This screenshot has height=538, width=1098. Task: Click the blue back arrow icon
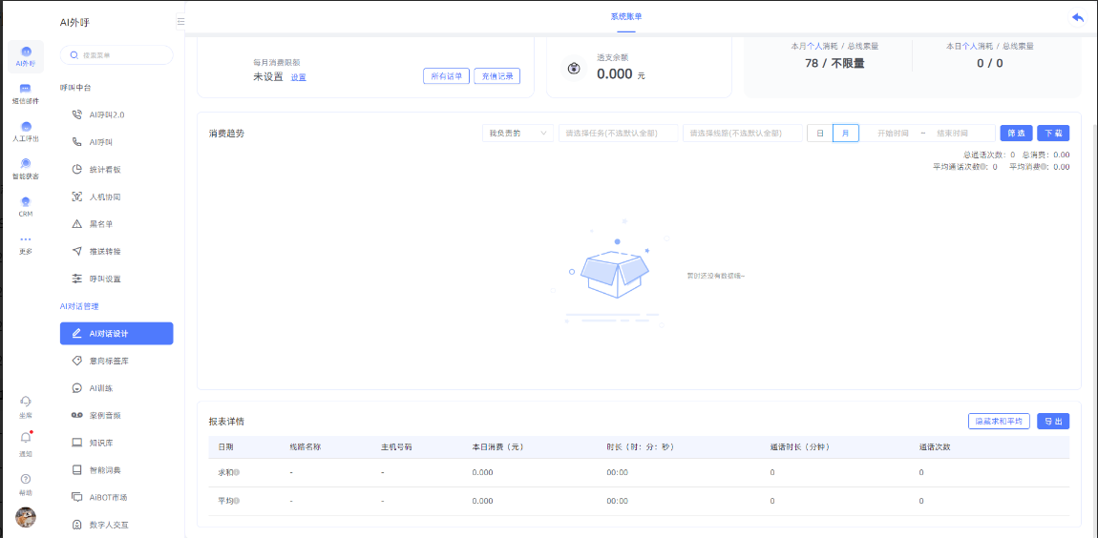click(x=1078, y=17)
